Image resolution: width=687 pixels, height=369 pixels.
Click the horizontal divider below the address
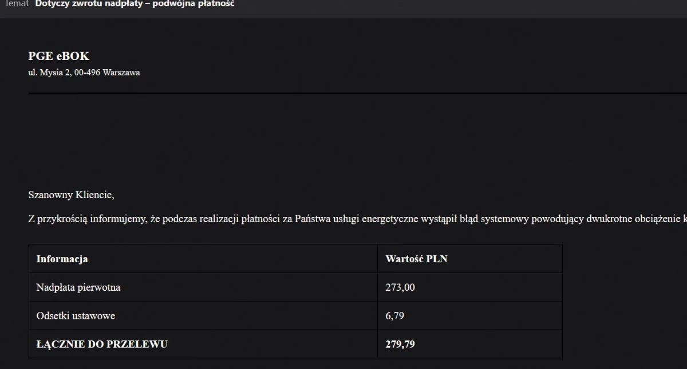click(x=358, y=93)
